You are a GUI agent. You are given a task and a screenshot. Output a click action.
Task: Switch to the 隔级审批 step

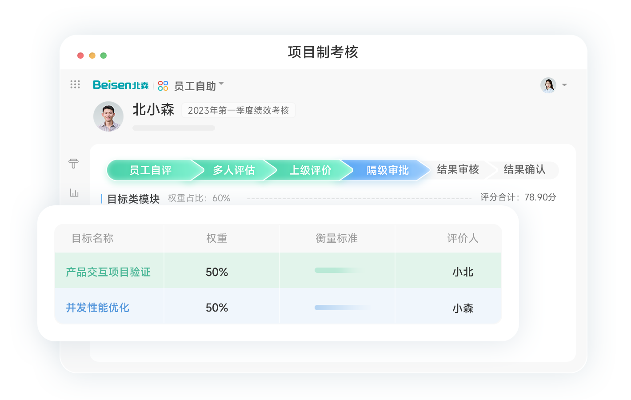coord(387,170)
